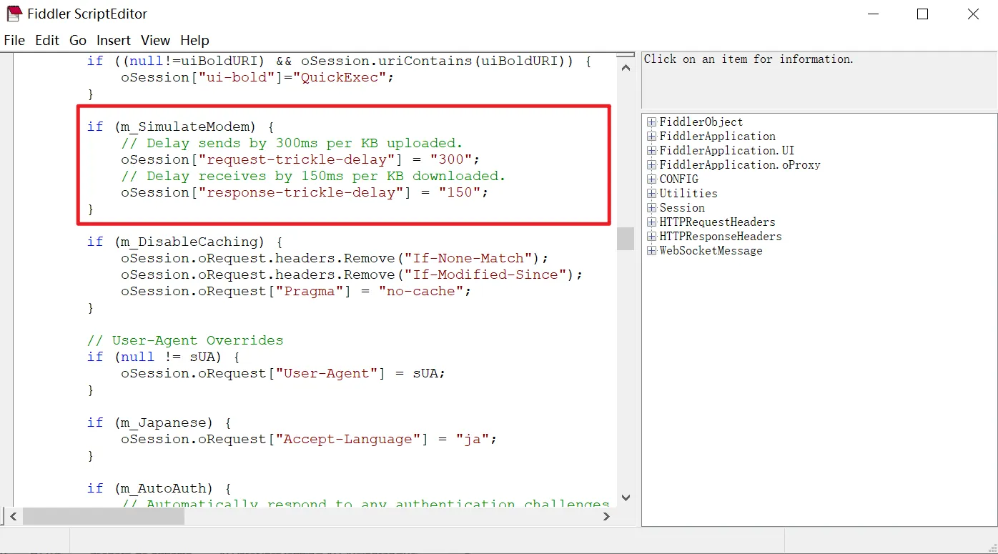998x554 pixels.
Task: Open the Insert menu
Action: (114, 40)
